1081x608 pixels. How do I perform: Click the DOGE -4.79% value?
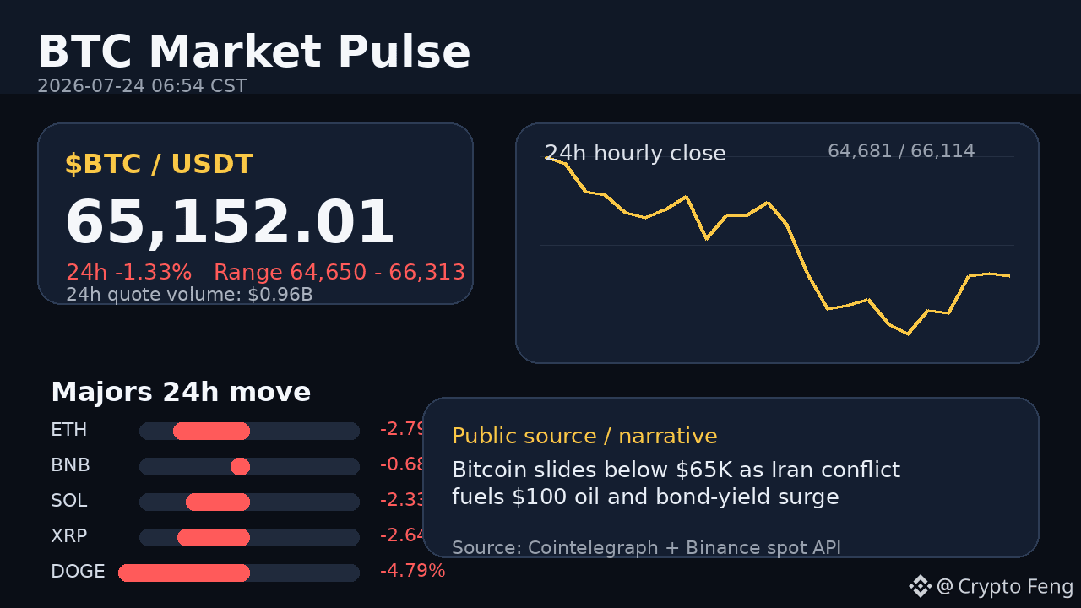click(412, 571)
